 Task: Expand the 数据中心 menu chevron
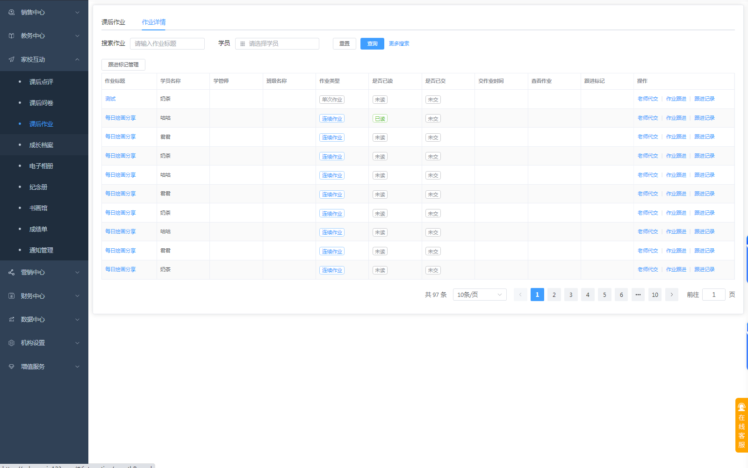pyautogui.click(x=78, y=319)
